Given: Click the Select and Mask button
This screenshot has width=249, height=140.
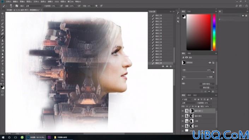Looking at the screenshot, I should click(207, 84).
